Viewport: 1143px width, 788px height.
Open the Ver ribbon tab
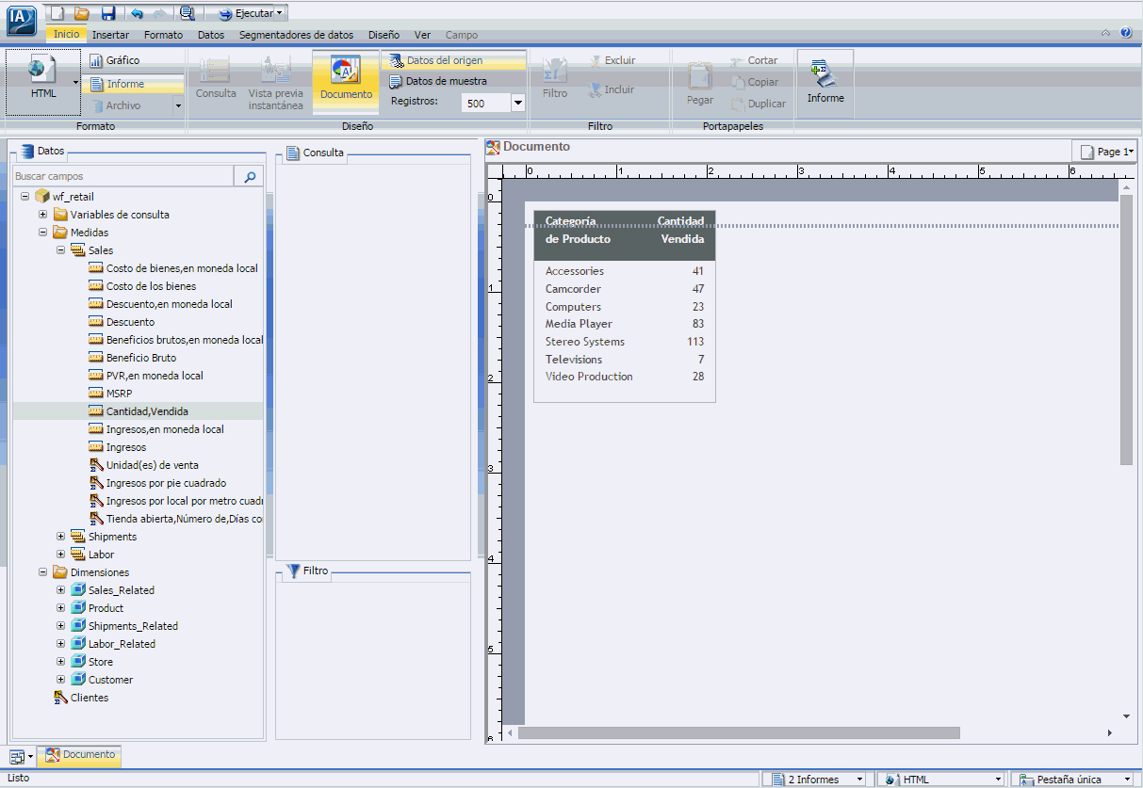[x=422, y=35]
